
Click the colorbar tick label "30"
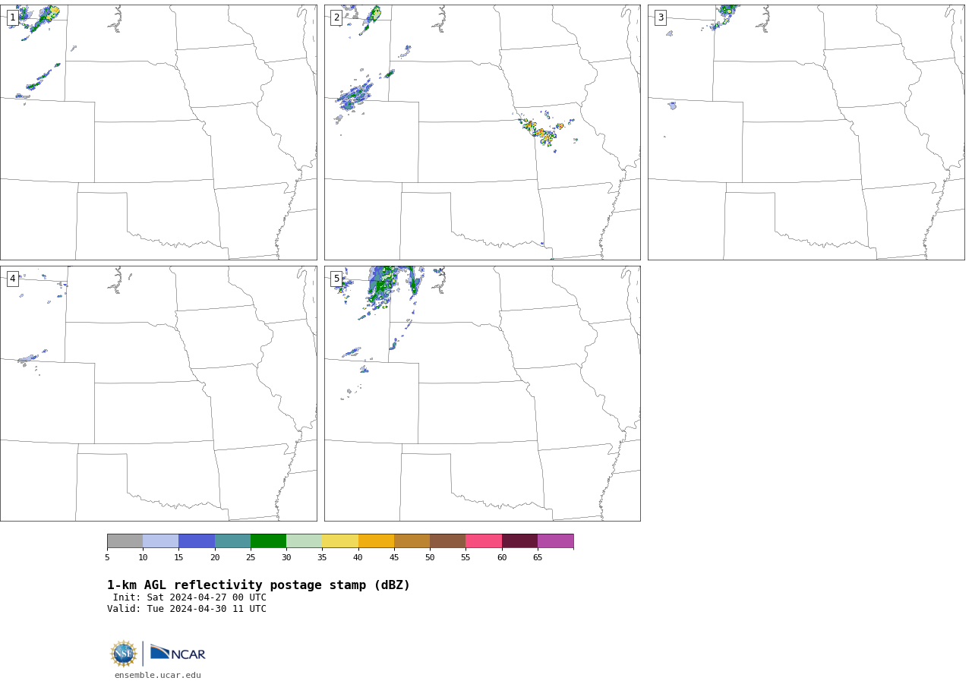[x=286, y=558]
